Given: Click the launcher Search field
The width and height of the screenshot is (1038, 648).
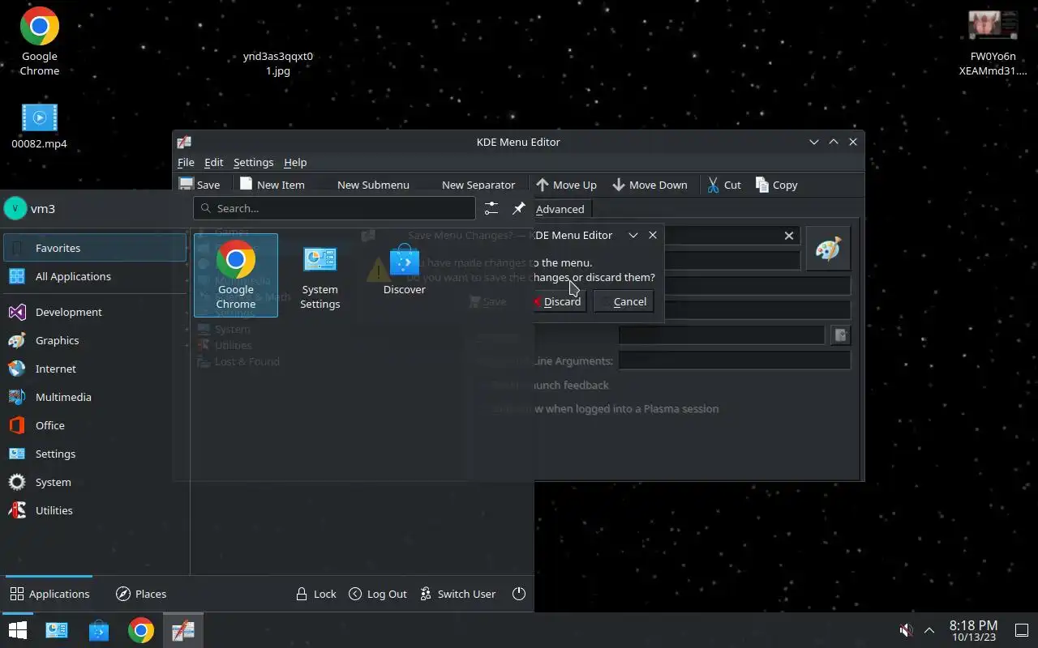Looking at the screenshot, I should pos(334,208).
